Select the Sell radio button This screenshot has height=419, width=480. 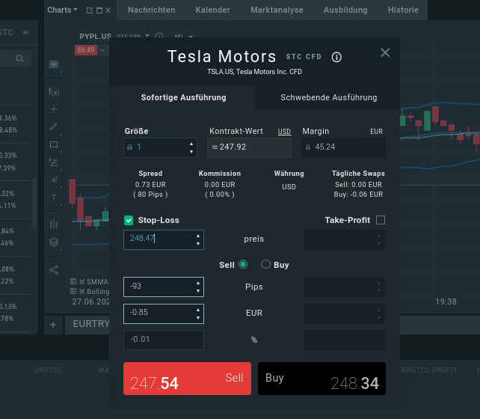(x=243, y=264)
